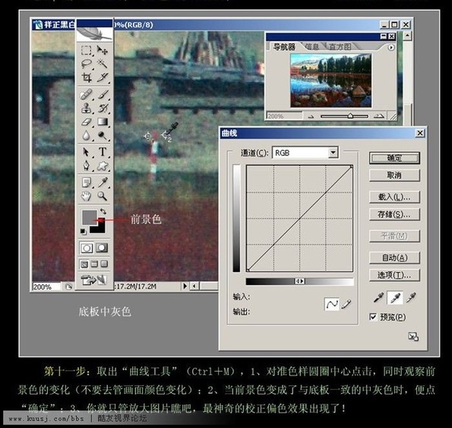Click the 载入(L)... button
Screen dimensions: 452x428
[x=394, y=197]
